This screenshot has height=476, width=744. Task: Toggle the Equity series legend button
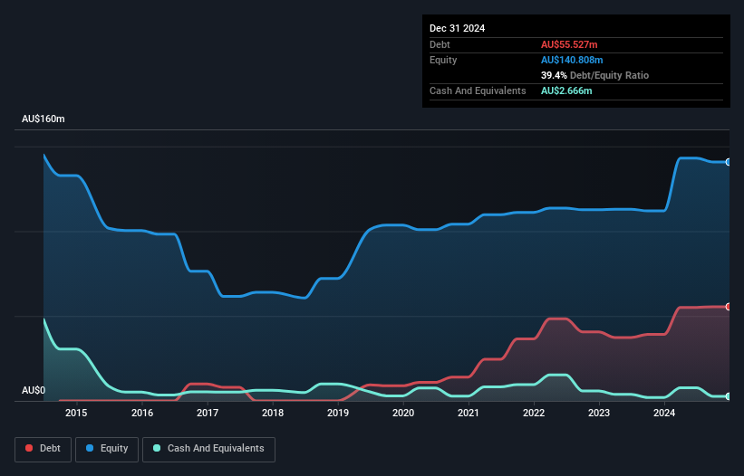point(107,449)
